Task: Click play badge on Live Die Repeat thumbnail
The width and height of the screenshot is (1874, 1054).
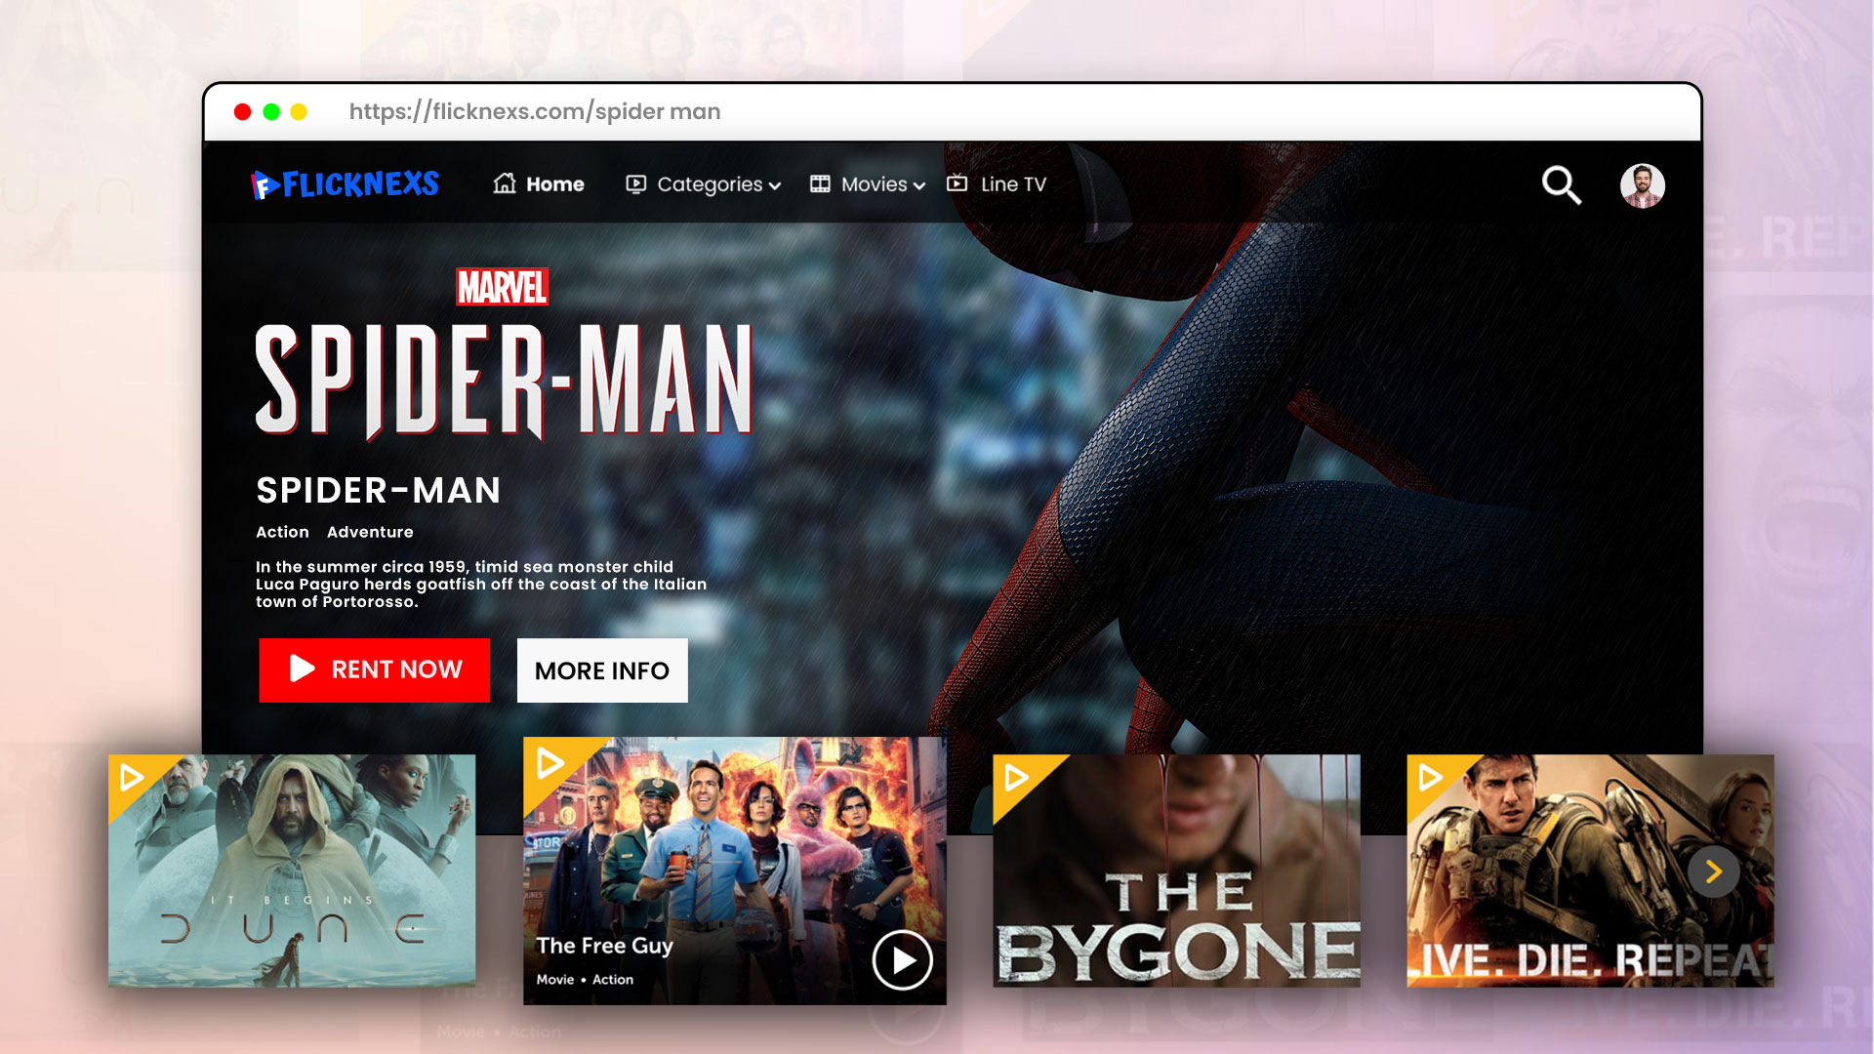Action: point(1430,778)
